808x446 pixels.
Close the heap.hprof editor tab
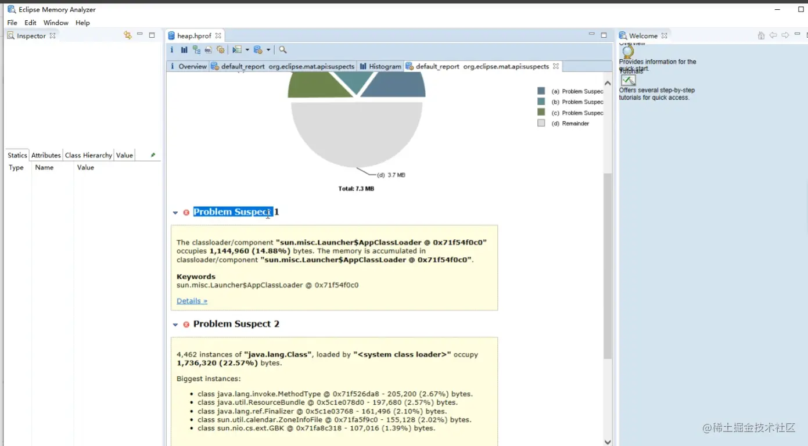[x=218, y=35]
